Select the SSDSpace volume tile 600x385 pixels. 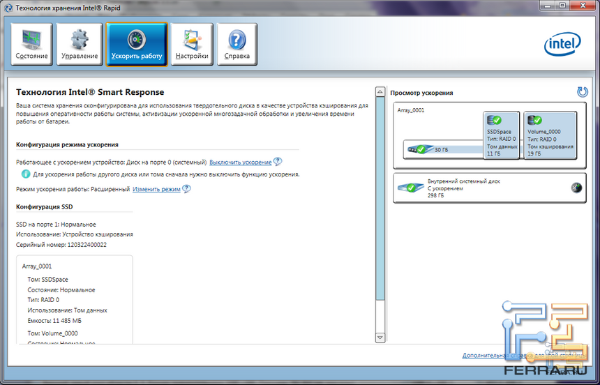point(501,135)
